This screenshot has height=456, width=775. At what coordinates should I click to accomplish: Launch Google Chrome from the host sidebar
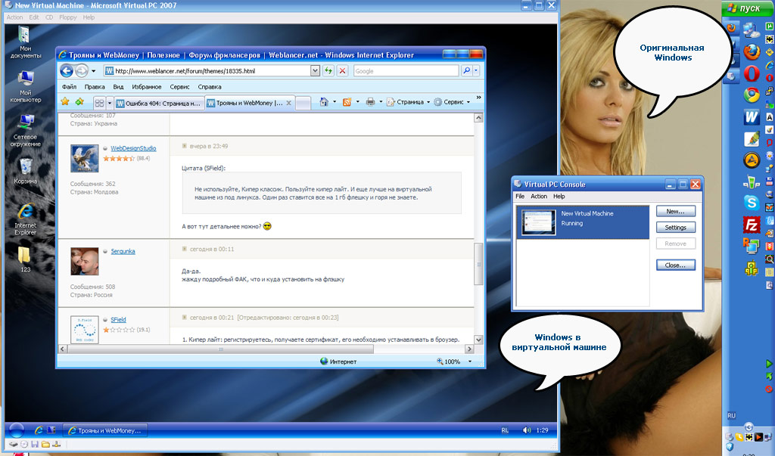click(x=752, y=95)
